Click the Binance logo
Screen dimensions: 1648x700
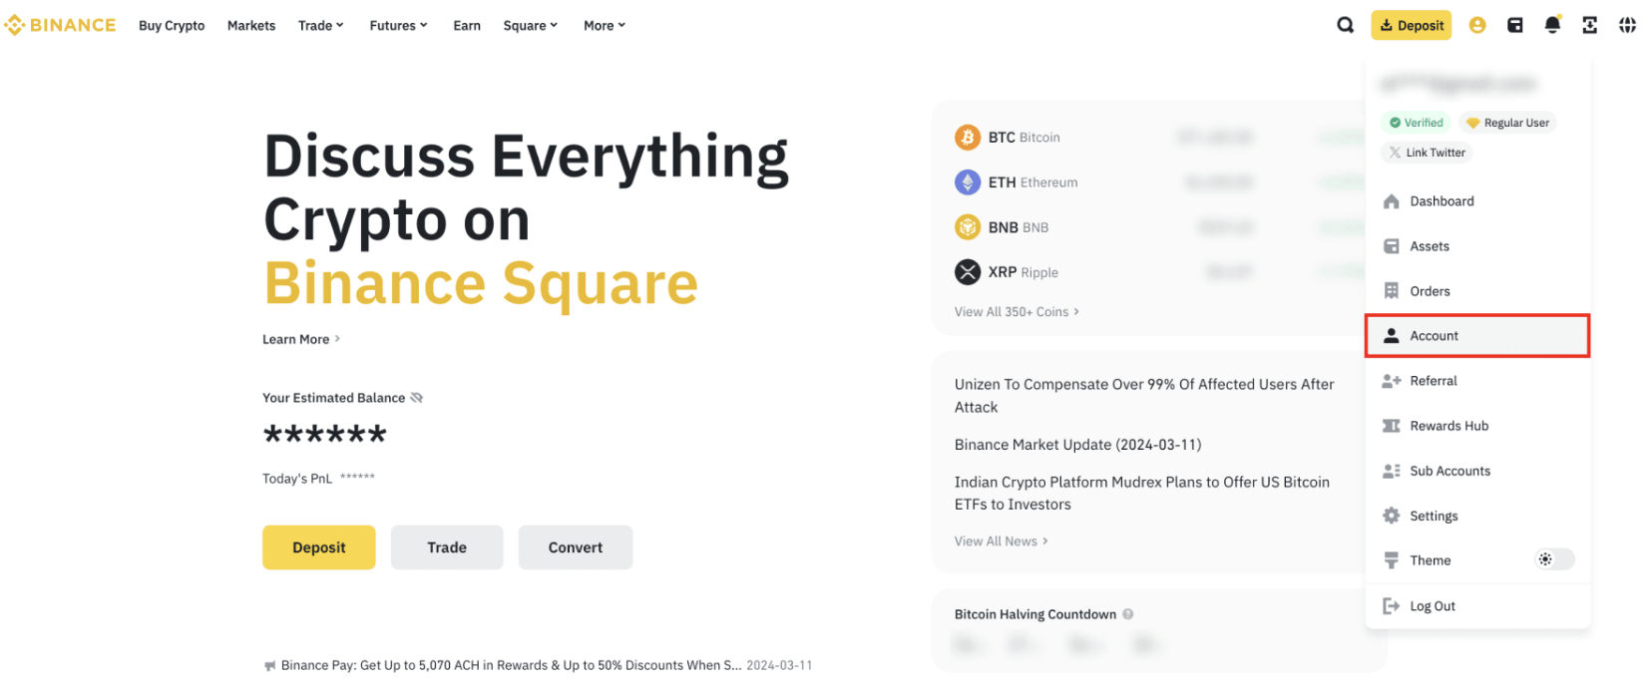pyautogui.click(x=60, y=25)
